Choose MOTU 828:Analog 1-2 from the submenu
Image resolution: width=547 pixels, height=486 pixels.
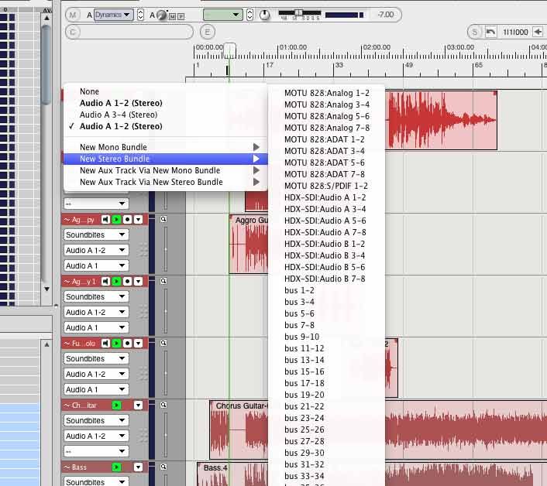click(326, 93)
